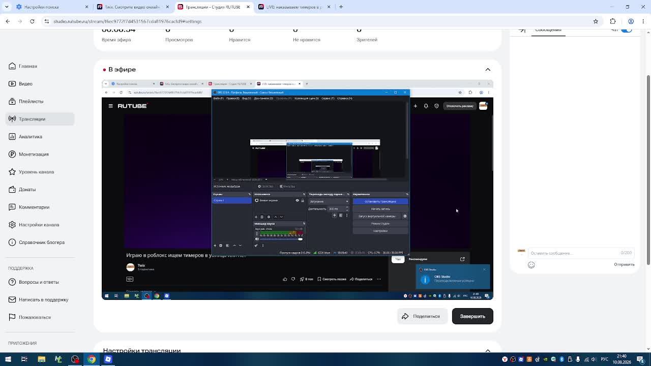Open File Explorer from the taskbar
The width and height of the screenshot is (651, 366).
(42, 359)
